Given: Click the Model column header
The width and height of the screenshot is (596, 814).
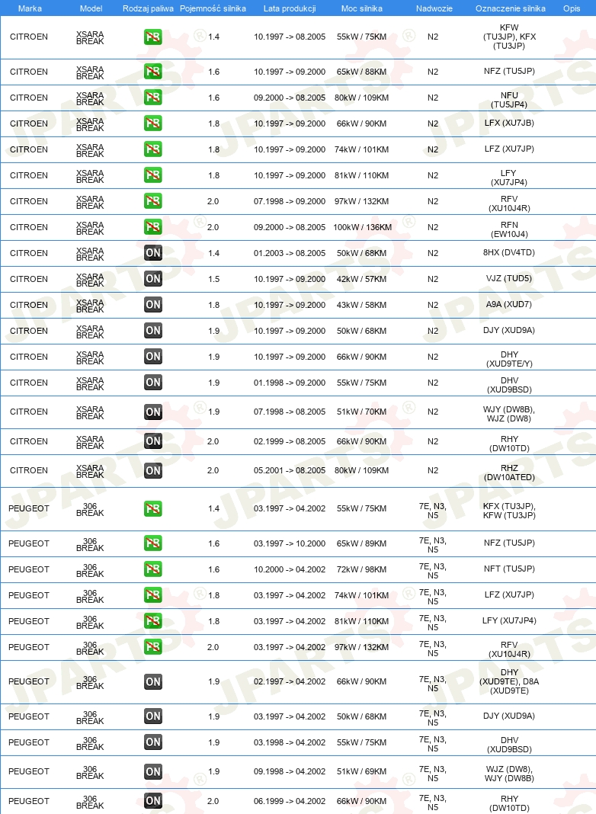Looking at the screenshot, I should 91,8.
